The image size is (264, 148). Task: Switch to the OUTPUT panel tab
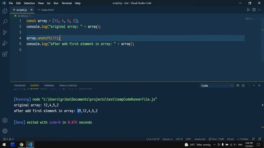point(35,86)
